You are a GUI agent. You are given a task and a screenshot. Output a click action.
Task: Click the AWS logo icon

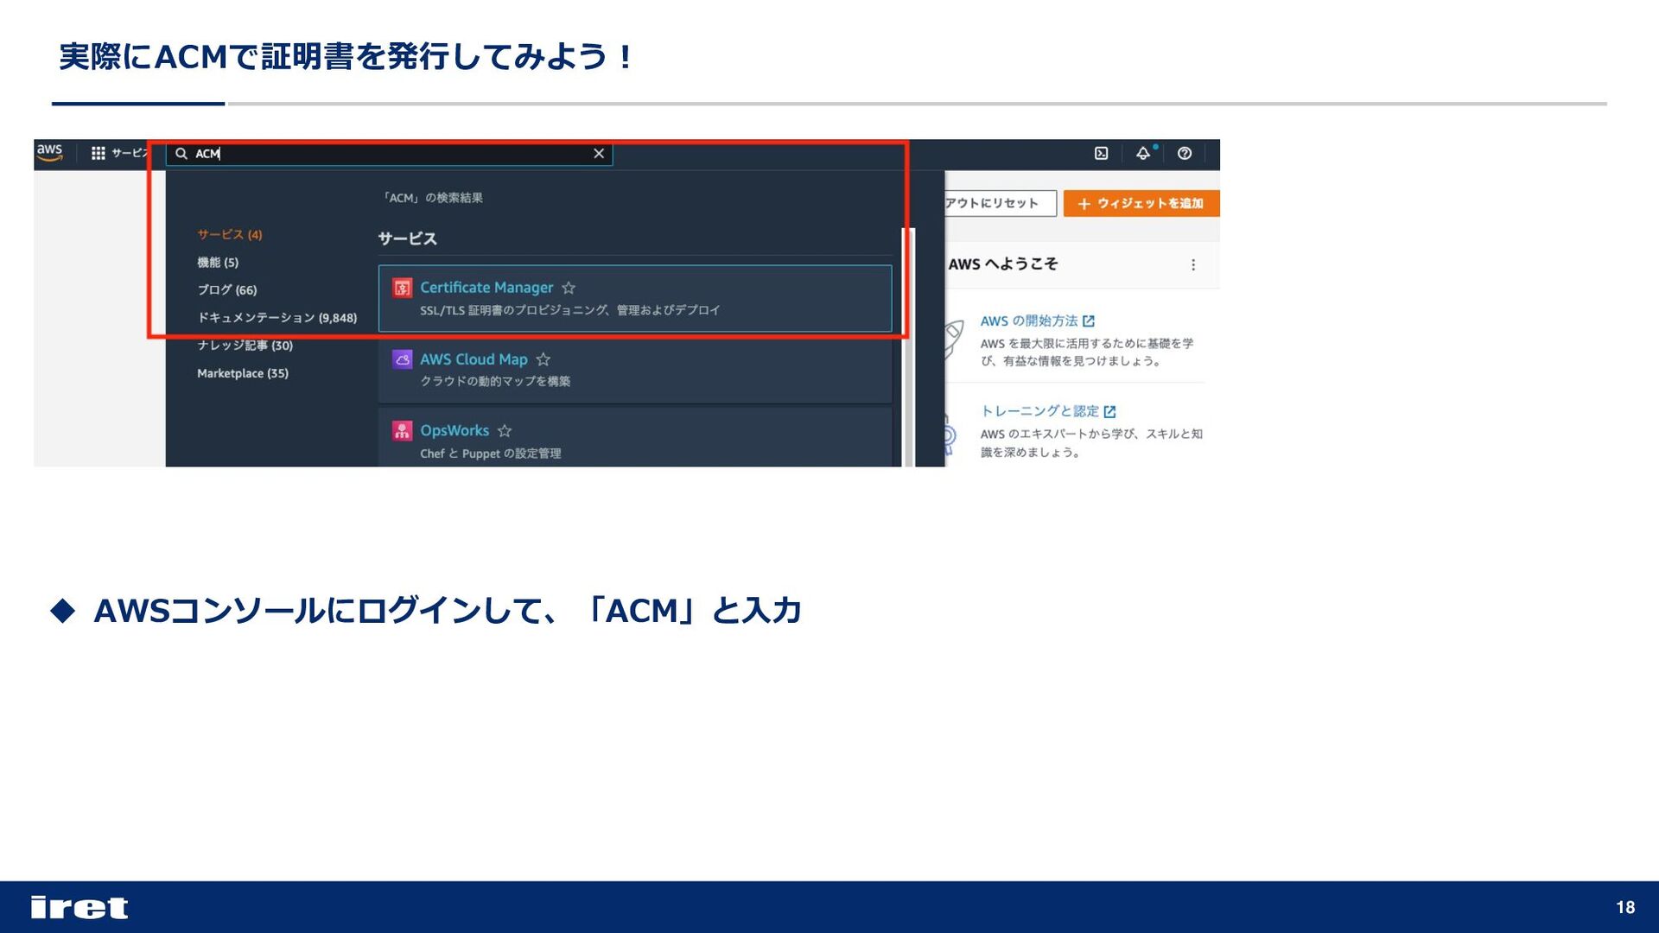tap(49, 152)
